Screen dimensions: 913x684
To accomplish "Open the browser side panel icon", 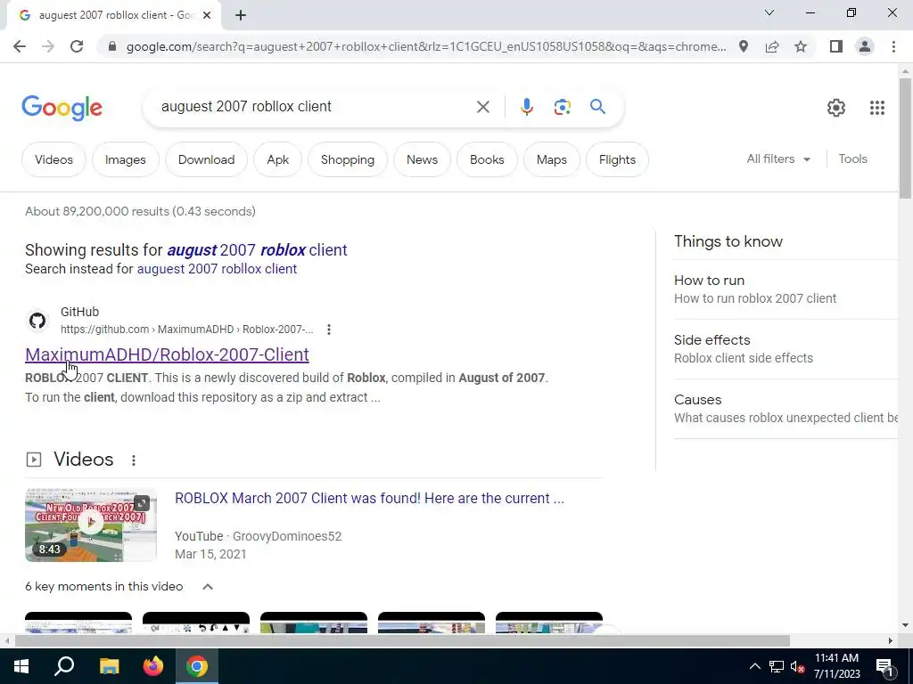I will point(836,46).
